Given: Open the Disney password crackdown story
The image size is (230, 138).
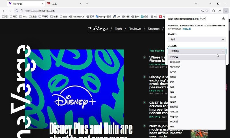Looking at the screenshot, I should click(x=158, y=82).
